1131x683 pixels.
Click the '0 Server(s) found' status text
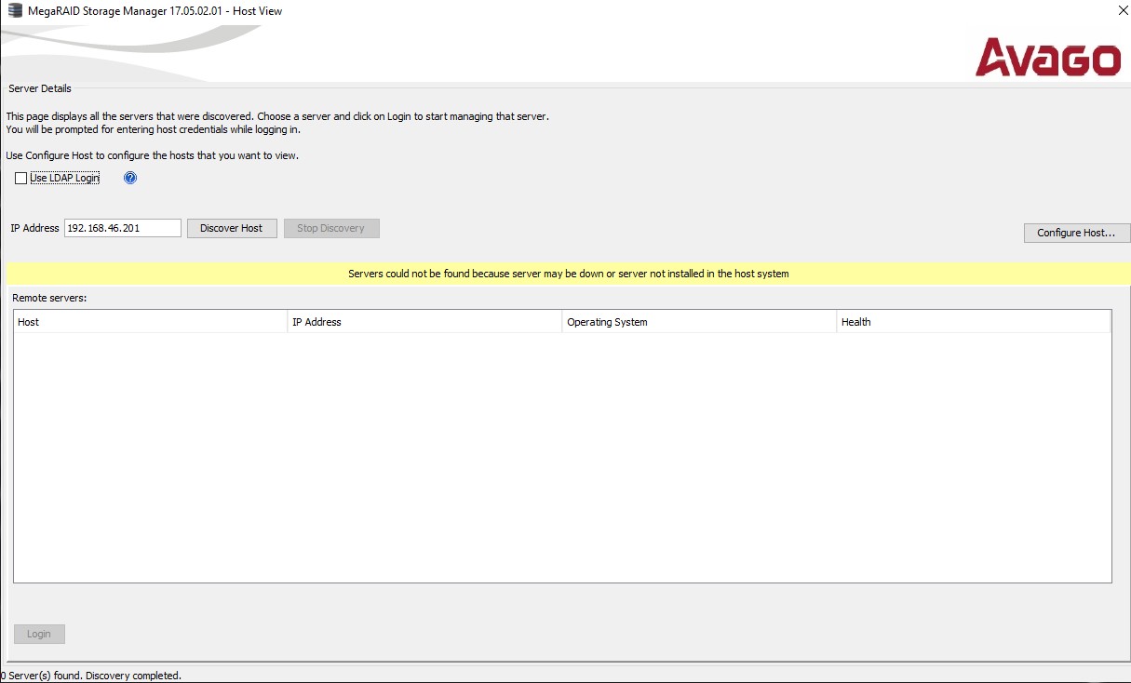coord(91,676)
